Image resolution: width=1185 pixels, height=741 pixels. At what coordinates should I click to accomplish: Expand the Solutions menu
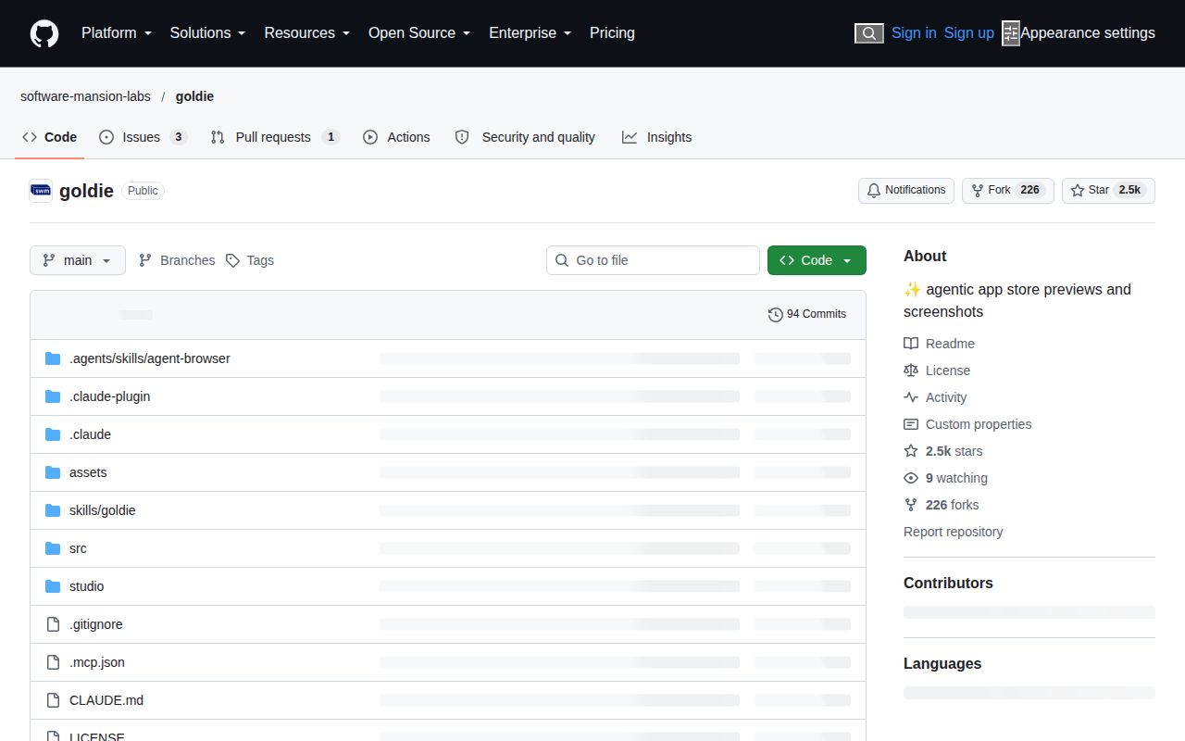pyautogui.click(x=207, y=33)
